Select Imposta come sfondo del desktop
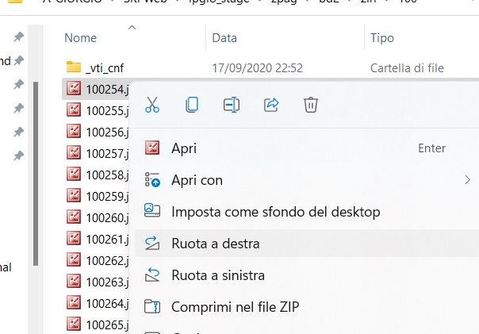479x334 pixels. (x=275, y=212)
